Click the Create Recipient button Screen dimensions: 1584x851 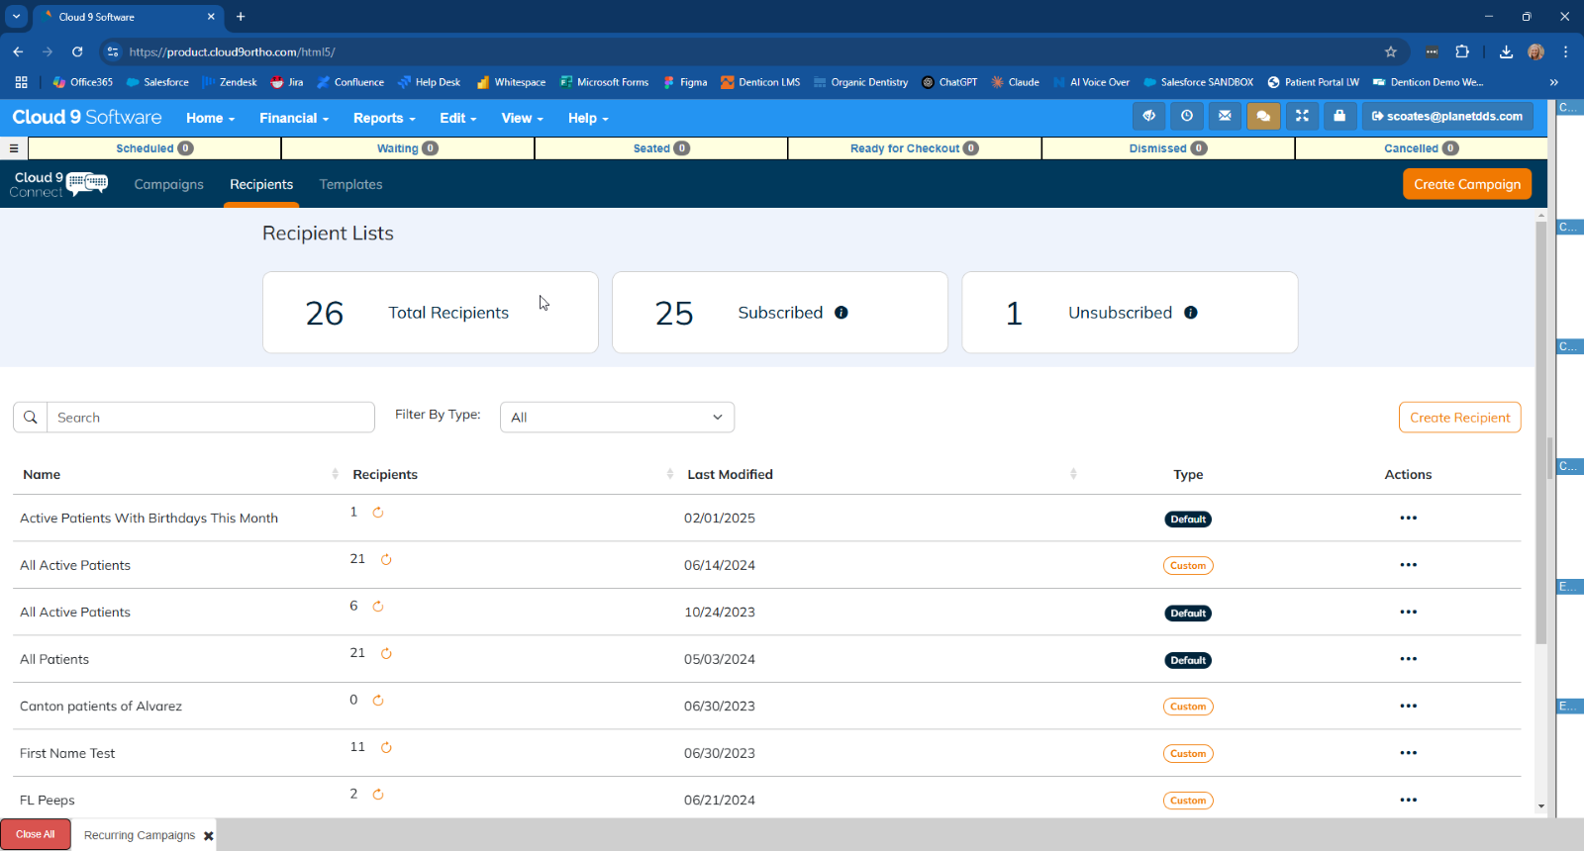(1459, 418)
